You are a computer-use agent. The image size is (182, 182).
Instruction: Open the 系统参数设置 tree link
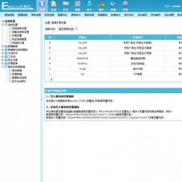tap(19, 29)
